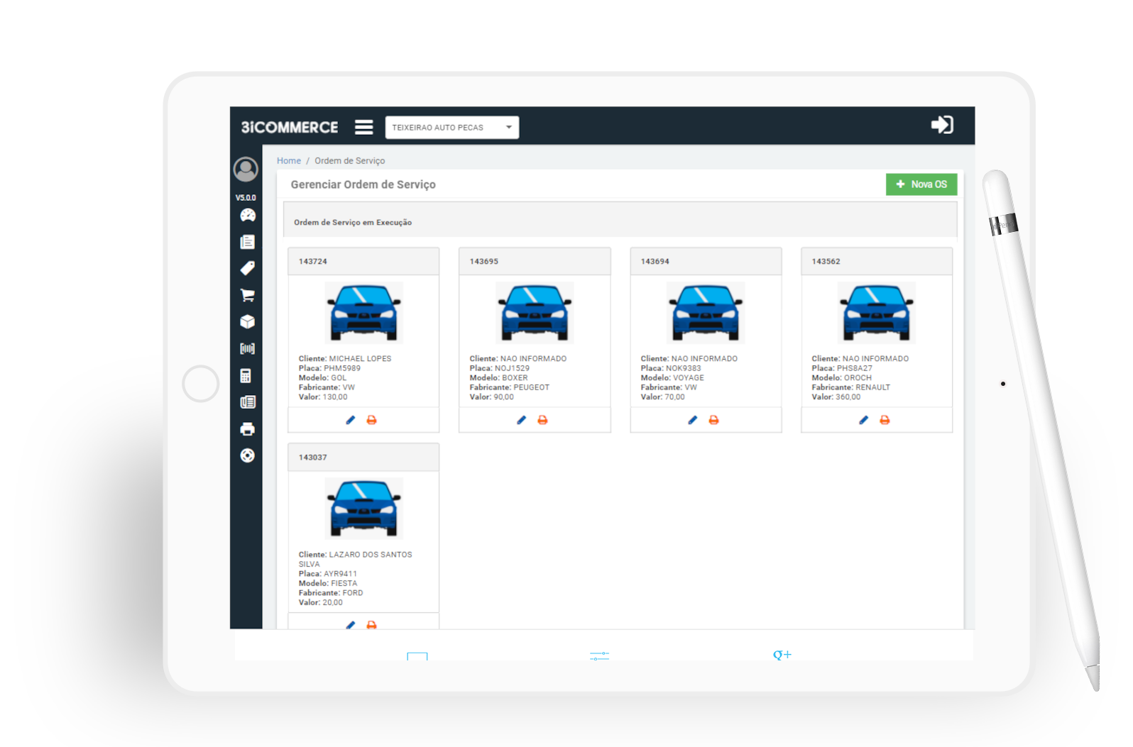Open the shopping cart icon in sidebar
Viewport: 1133px width, 747px height.
point(247,295)
